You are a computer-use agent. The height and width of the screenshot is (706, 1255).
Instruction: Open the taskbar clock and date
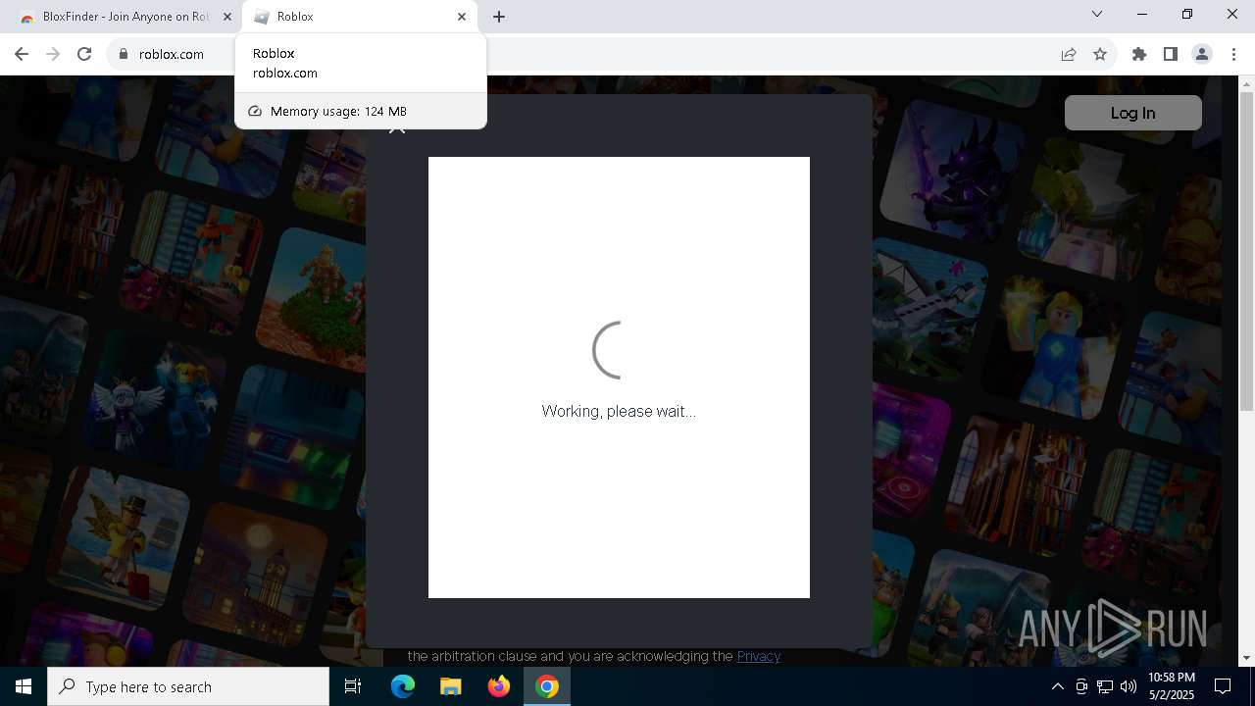[1172, 686]
